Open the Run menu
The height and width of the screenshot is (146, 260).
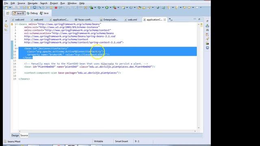[x=63, y=3]
